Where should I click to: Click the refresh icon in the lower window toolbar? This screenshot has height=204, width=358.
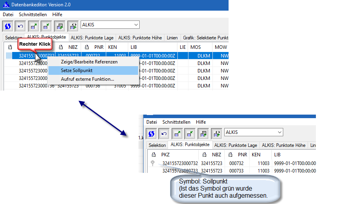point(152,134)
